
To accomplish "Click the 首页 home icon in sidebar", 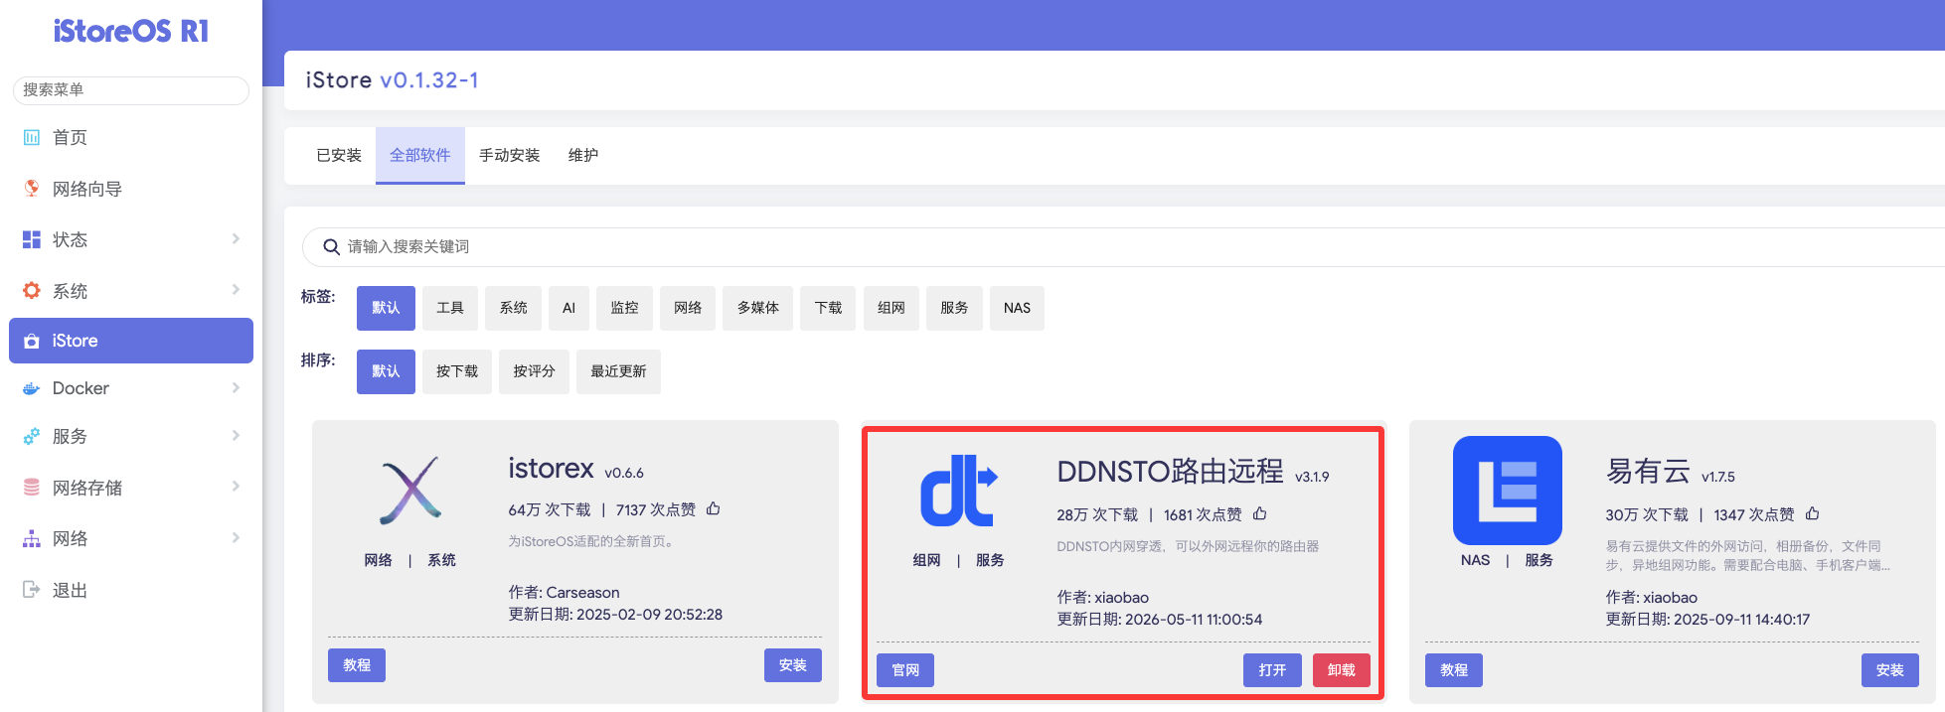I will [x=32, y=137].
